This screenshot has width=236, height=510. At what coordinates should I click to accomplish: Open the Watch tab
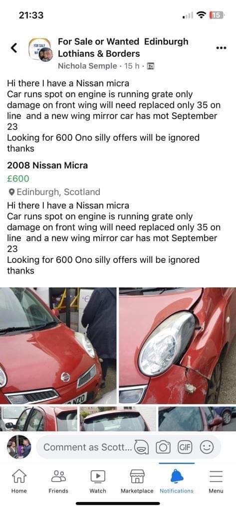coord(98,482)
